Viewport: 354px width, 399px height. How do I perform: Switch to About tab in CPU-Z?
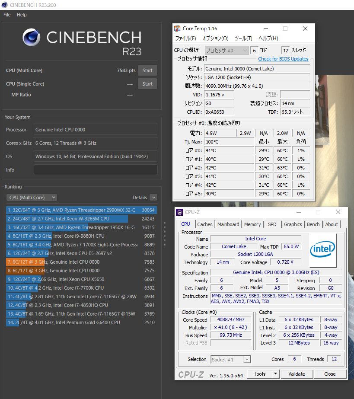pyautogui.click(x=332, y=224)
